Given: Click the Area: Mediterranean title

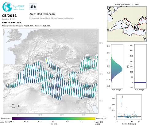Looking at the screenshot, I should click(x=42, y=14).
